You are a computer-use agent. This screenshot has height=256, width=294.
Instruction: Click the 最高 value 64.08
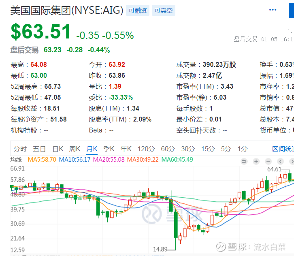click(38, 65)
